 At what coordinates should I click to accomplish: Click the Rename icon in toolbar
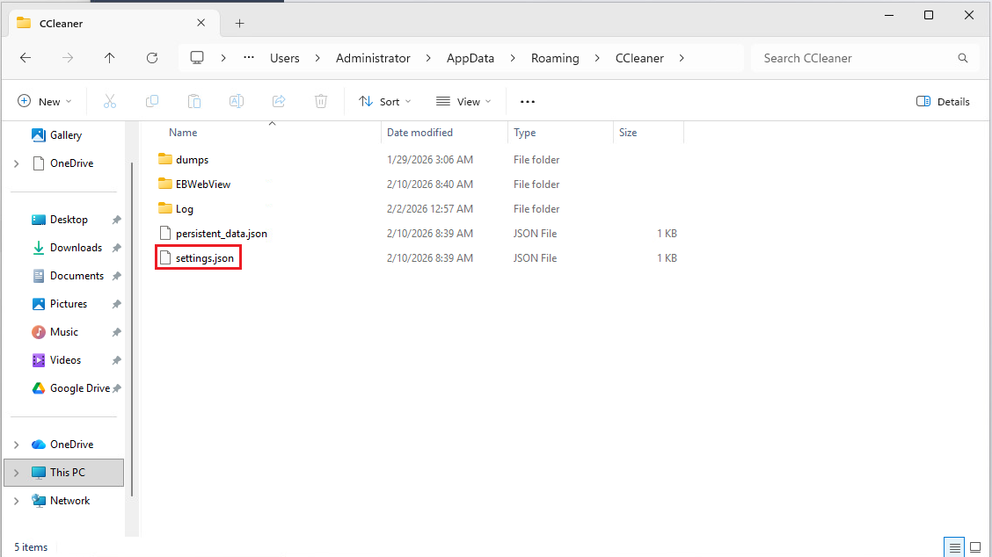(237, 102)
